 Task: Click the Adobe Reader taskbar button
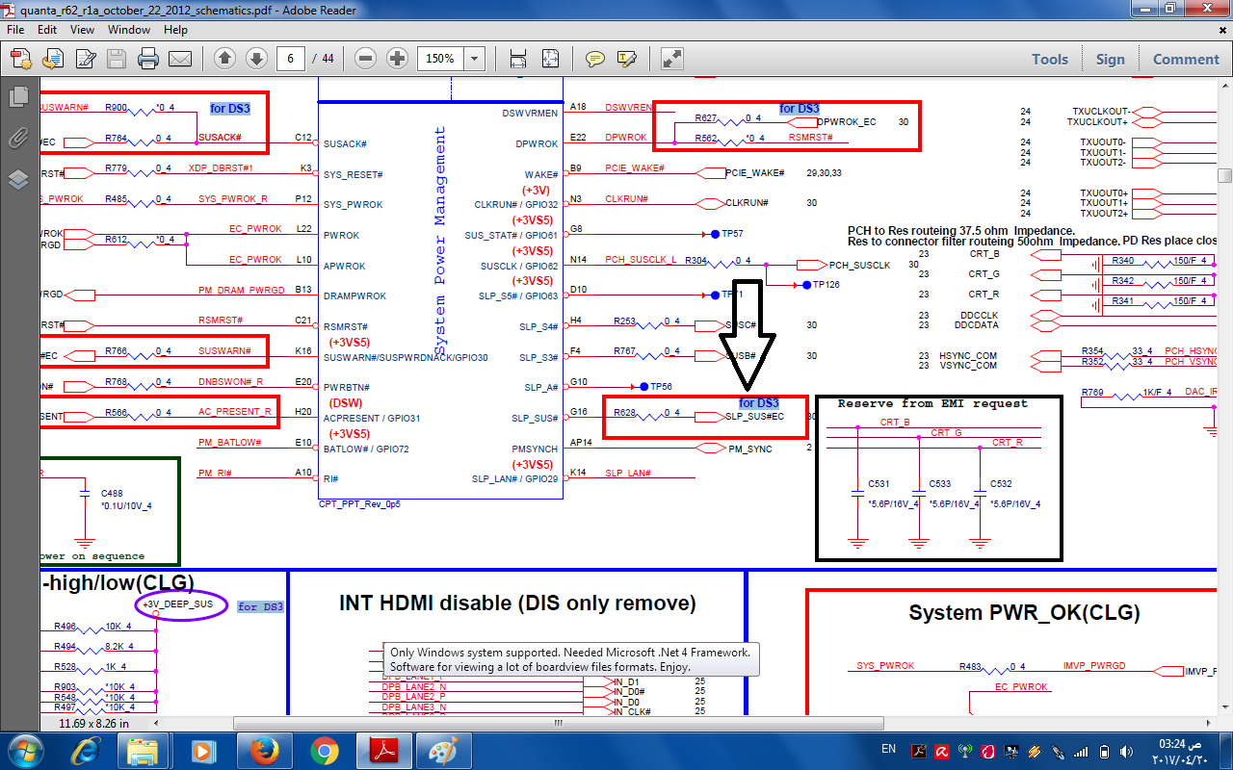[384, 751]
